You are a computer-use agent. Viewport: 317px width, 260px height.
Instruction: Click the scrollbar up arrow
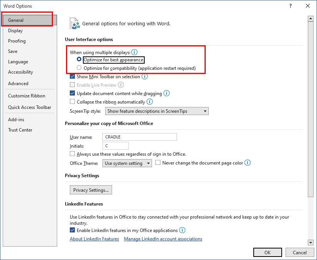(x=310, y=18)
